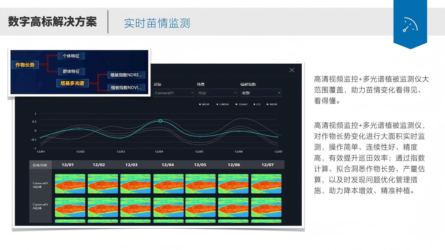Open the Camera01 device dropdown

click(174, 93)
